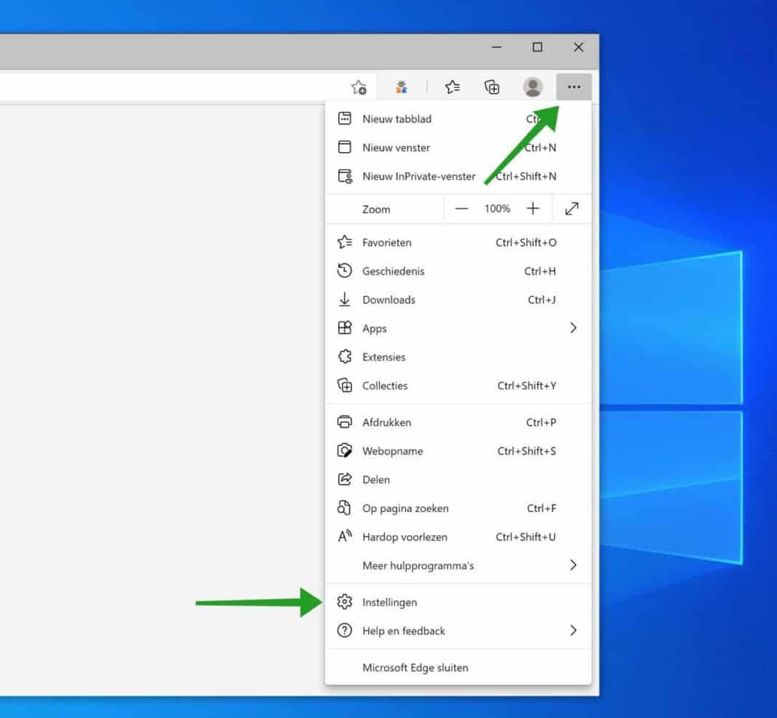Expand Meer hulpprogramma's submenu
This screenshot has width=777, height=718.
click(x=573, y=565)
